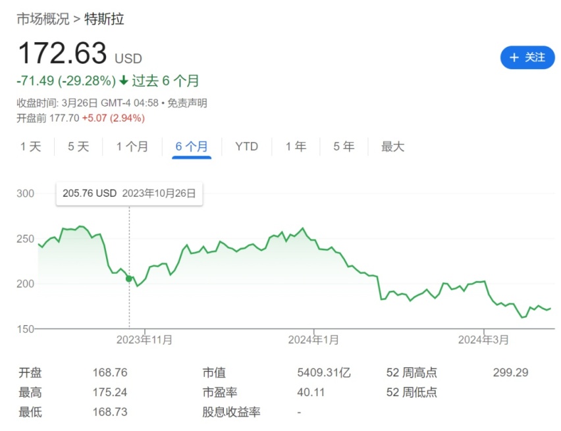Click the +5.07 (2.94%) pre-market change
Image resolution: width=561 pixels, height=431 pixels.
click(x=113, y=118)
